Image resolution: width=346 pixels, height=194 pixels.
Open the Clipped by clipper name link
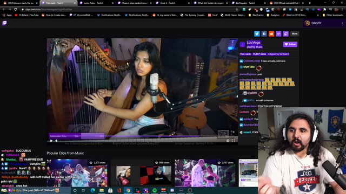click(278, 54)
